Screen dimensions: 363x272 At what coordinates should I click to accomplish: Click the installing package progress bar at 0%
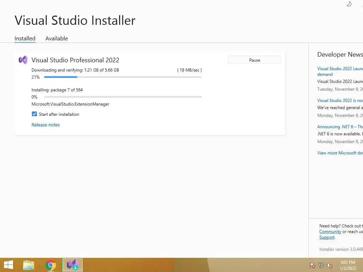click(123, 97)
